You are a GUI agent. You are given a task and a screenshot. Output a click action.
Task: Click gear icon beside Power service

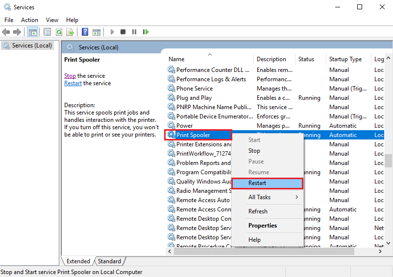172,125
